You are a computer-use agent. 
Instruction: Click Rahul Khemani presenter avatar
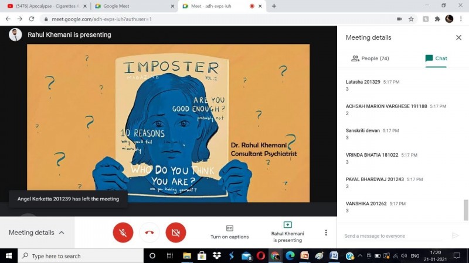[x=15, y=34]
